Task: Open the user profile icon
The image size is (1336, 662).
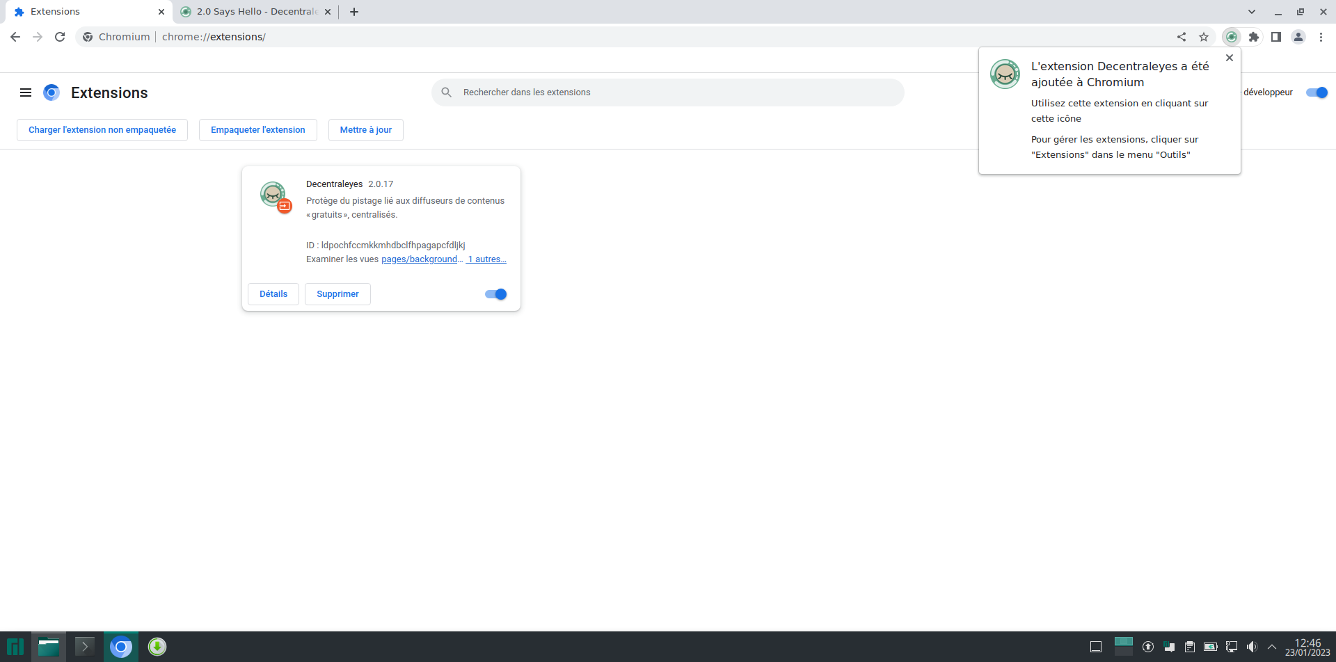Action: (1298, 37)
